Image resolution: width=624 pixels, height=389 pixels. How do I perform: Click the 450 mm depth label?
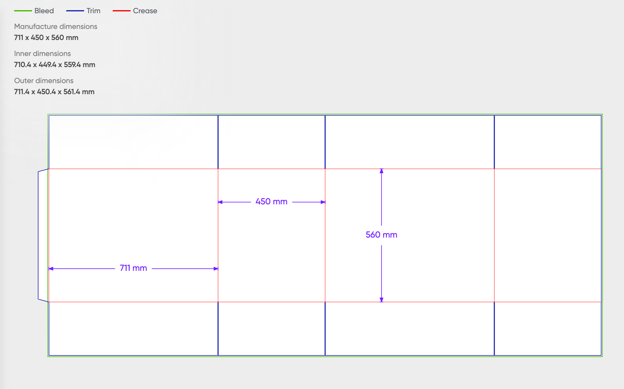[x=271, y=202]
